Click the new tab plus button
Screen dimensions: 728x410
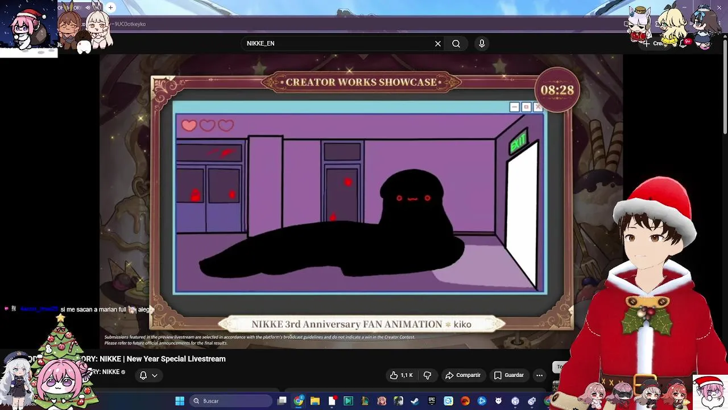[110, 7]
